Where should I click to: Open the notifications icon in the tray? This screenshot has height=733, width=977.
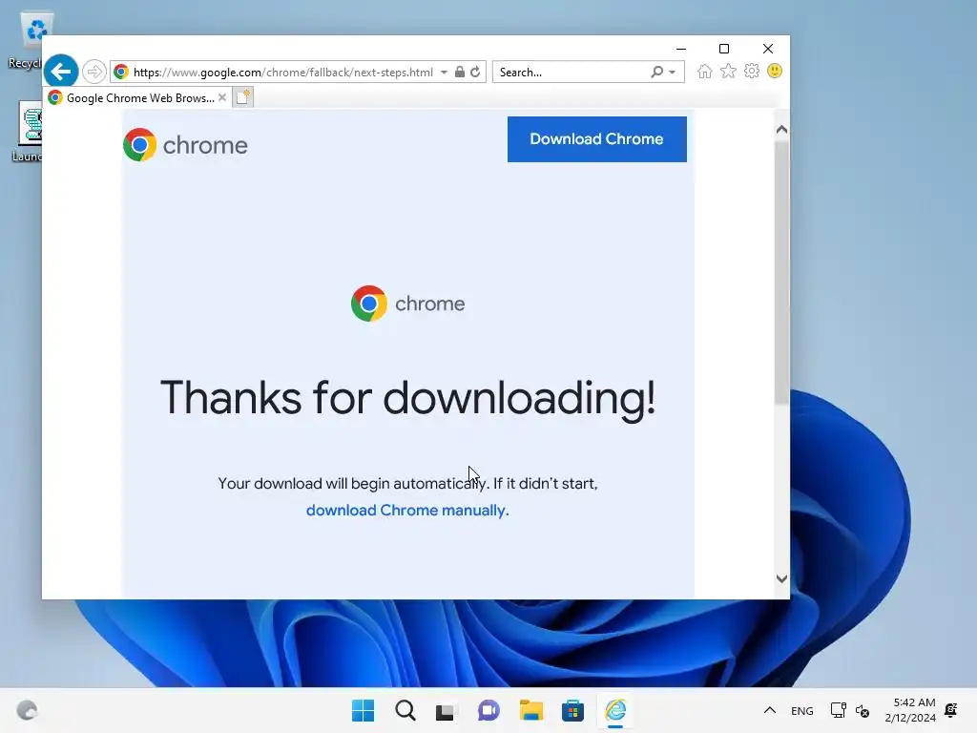pyautogui.click(x=951, y=710)
